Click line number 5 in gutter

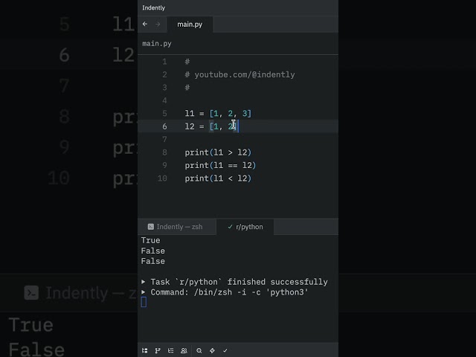[164, 114]
